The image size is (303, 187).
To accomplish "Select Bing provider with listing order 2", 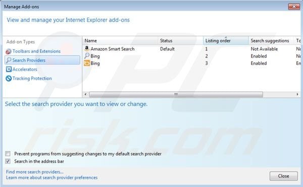I will 95,56.
